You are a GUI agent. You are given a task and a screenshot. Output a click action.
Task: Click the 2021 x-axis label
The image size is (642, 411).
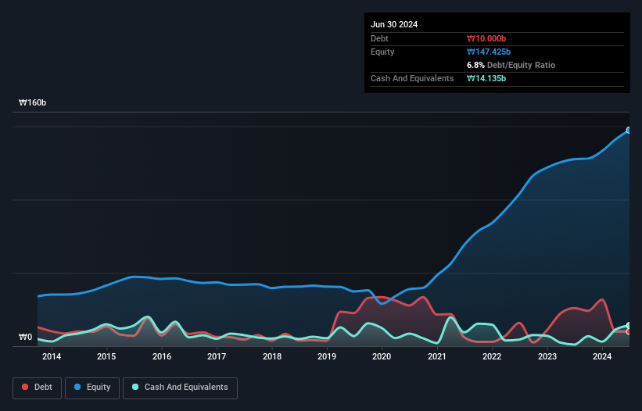click(x=437, y=356)
